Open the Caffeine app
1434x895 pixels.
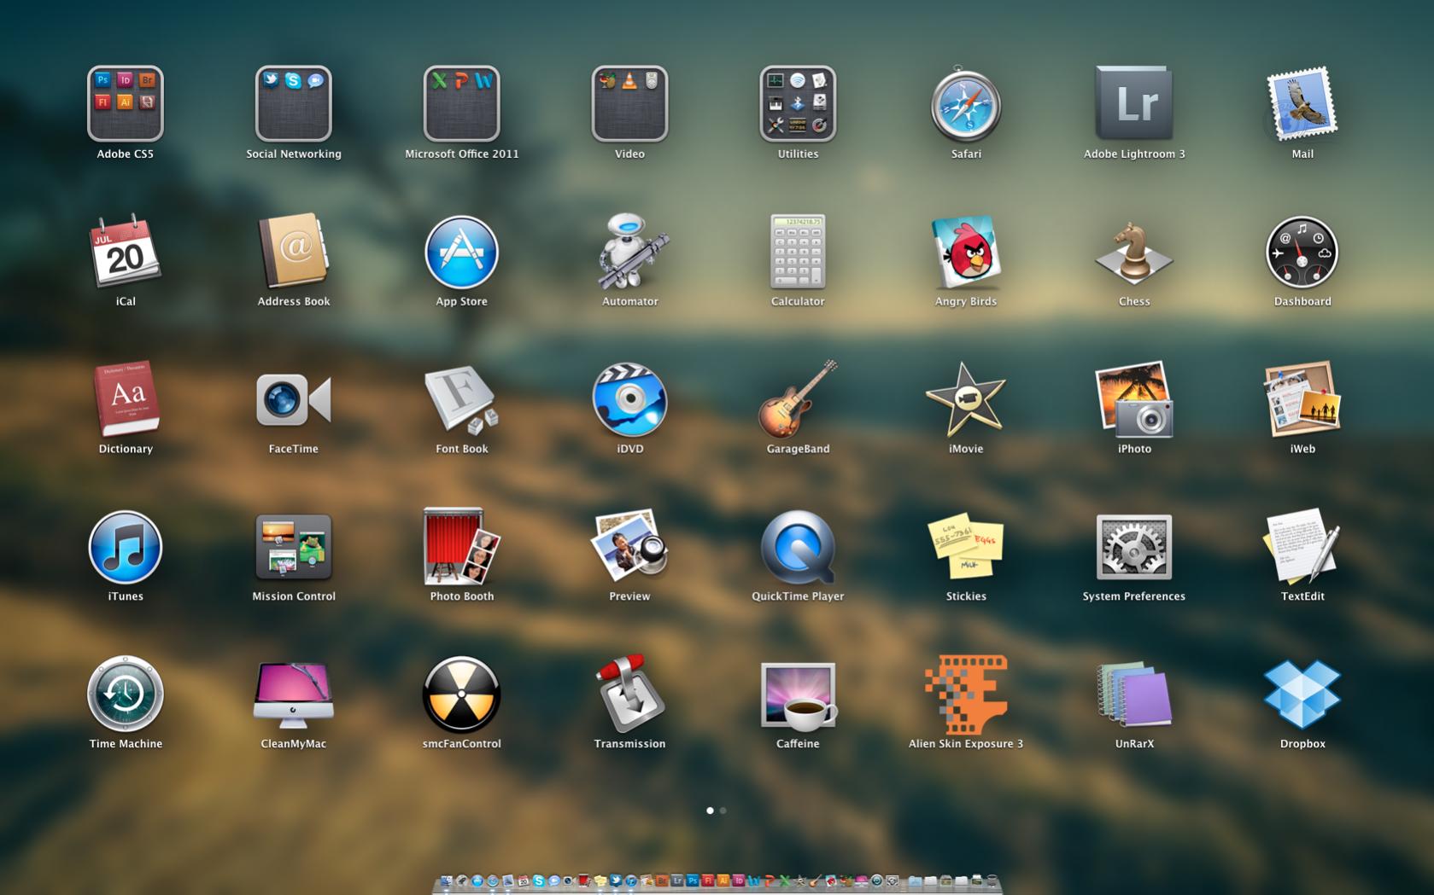[x=798, y=696]
